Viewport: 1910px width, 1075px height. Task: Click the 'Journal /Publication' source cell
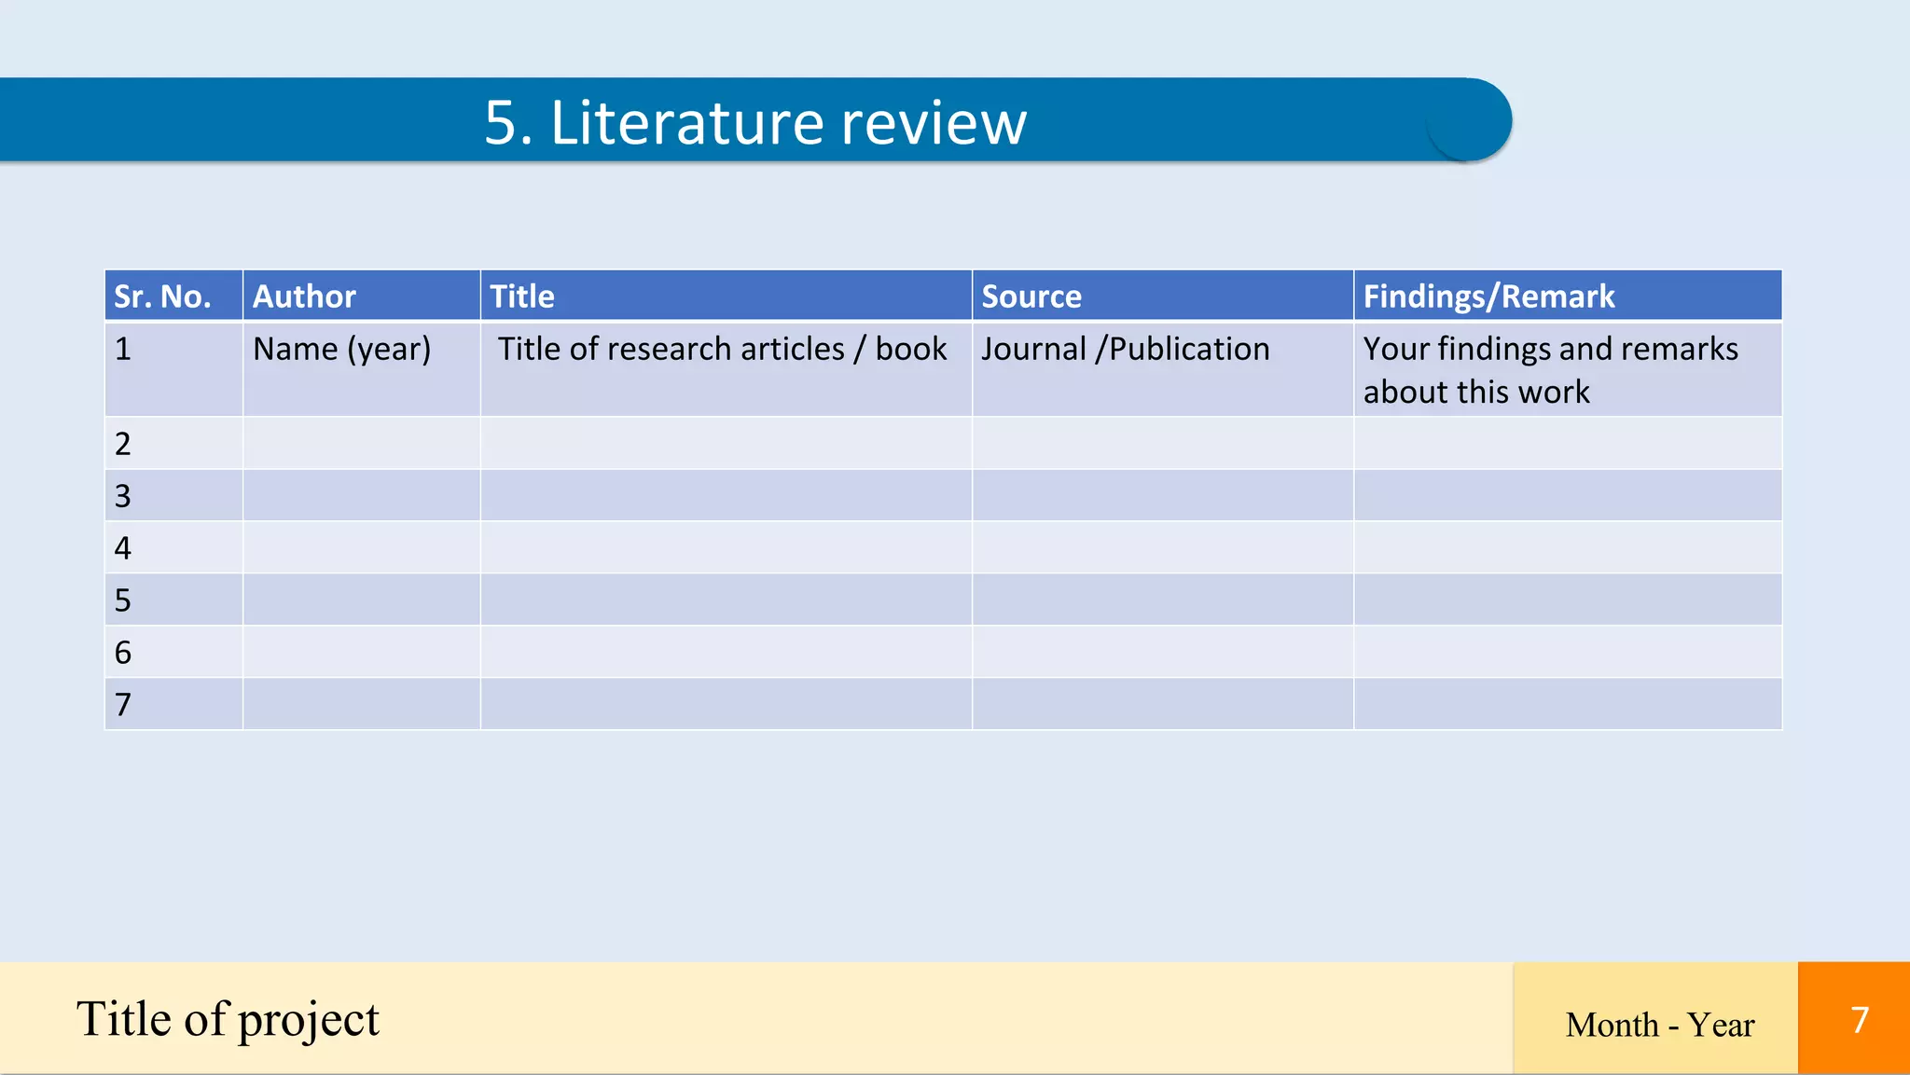1163,369
